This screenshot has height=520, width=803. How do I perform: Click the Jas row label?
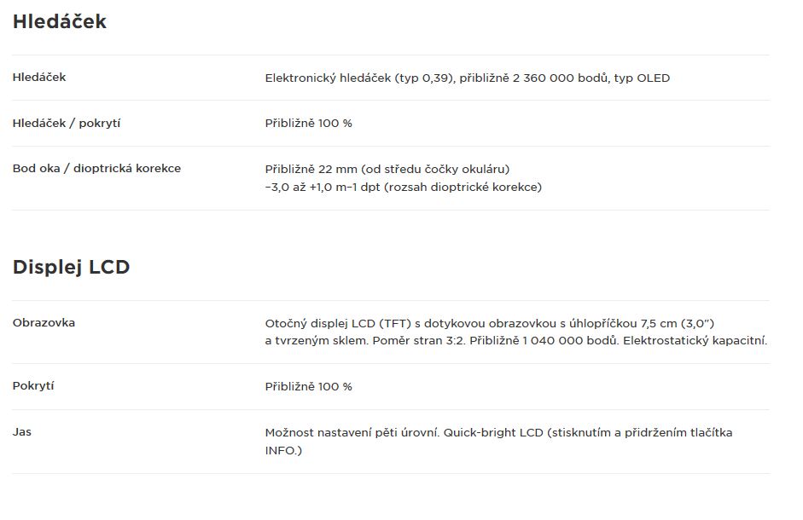pyautogui.click(x=22, y=432)
